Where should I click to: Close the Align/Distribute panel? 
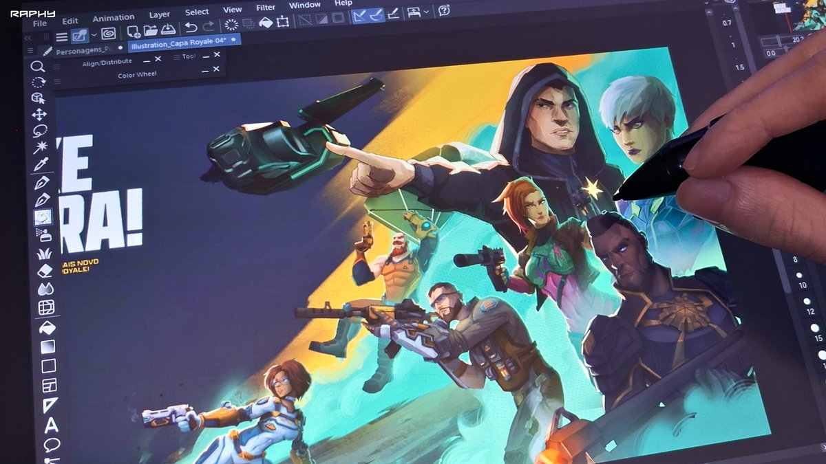(158, 59)
